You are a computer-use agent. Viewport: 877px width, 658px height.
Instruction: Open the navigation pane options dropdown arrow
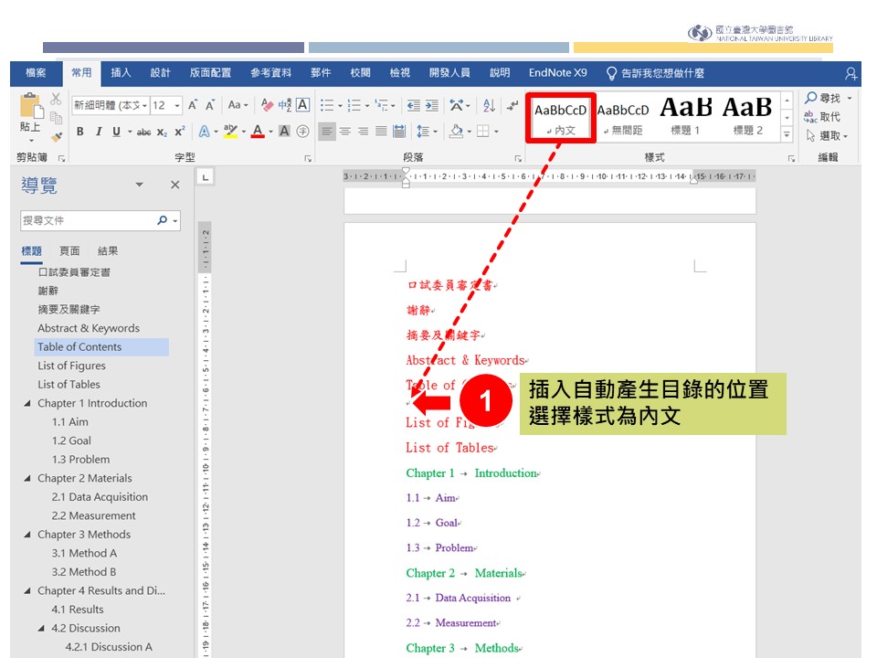(x=139, y=185)
